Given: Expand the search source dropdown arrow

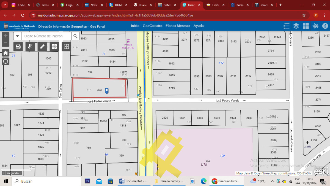Looking at the screenshot, I should (17, 36).
